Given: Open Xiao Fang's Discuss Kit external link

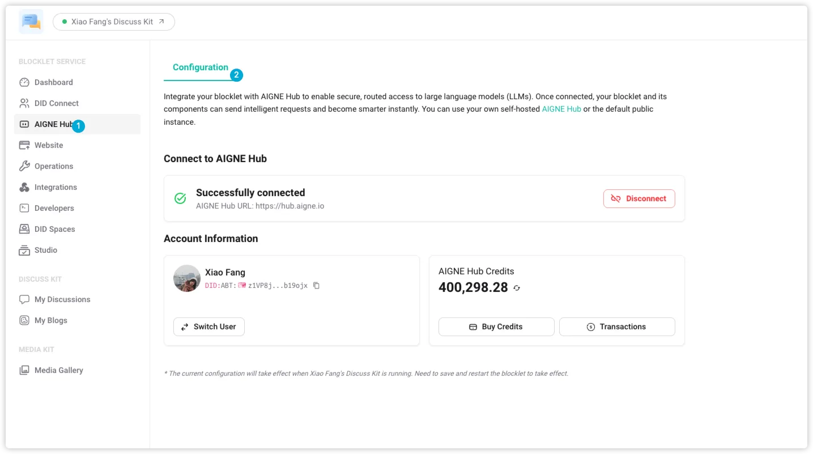Looking at the screenshot, I should 114,22.
